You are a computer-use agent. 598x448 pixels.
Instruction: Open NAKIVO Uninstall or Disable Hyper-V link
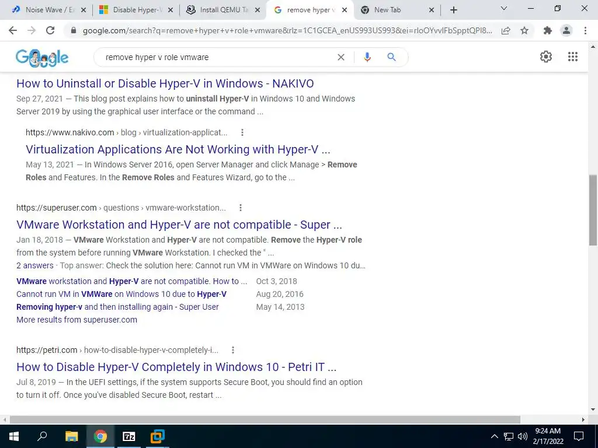pos(165,83)
